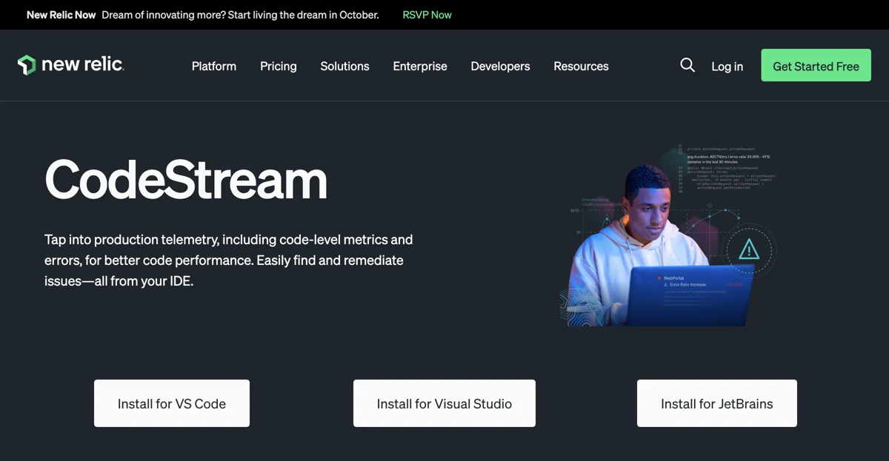Select Install for JetBrains button
The width and height of the screenshot is (889, 461).
pos(716,404)
